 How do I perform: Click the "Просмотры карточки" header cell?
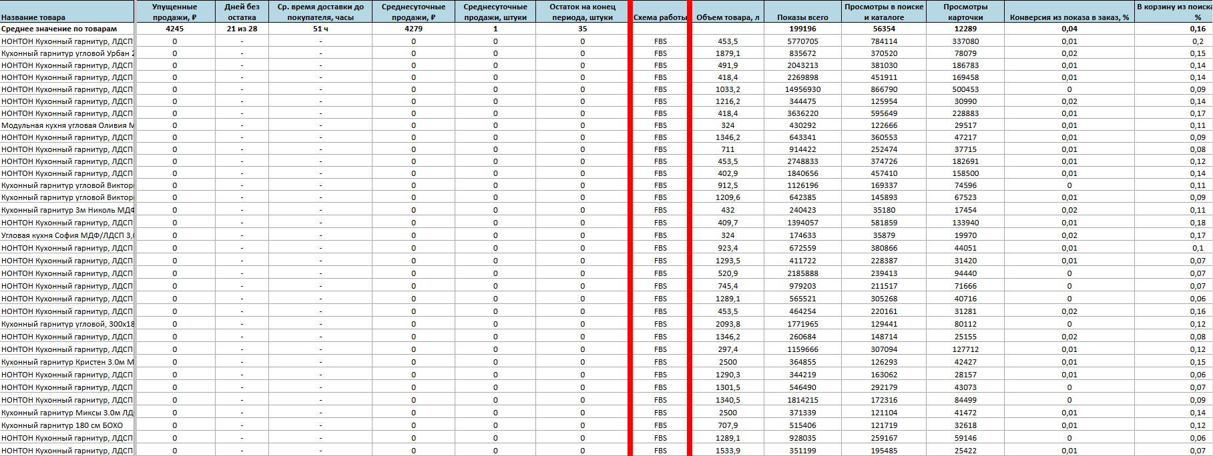click(x=965, y=12)
